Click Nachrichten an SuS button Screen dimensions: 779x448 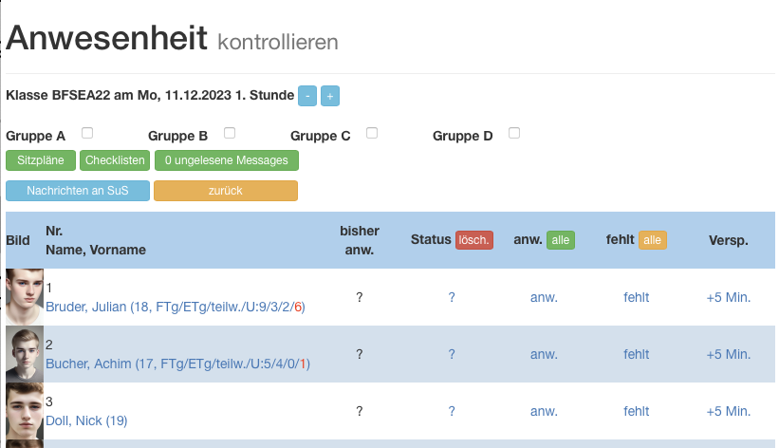point(78,191)
